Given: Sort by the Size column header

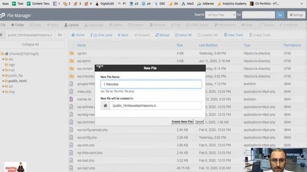Looking at the screenshot, I should click(x=179, y=45).
